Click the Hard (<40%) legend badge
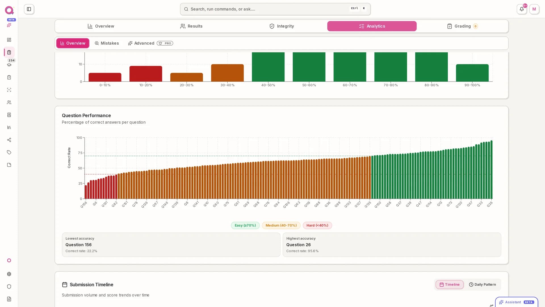The height and width of the screenshot is (307, 545). (x=317, y=225)
